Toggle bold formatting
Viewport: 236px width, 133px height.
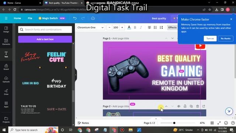[135, 27]
